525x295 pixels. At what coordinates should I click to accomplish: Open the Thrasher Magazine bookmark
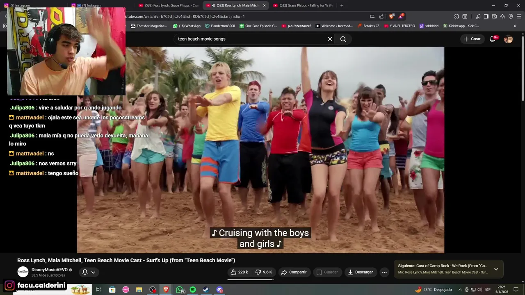[x=149, y=26]
